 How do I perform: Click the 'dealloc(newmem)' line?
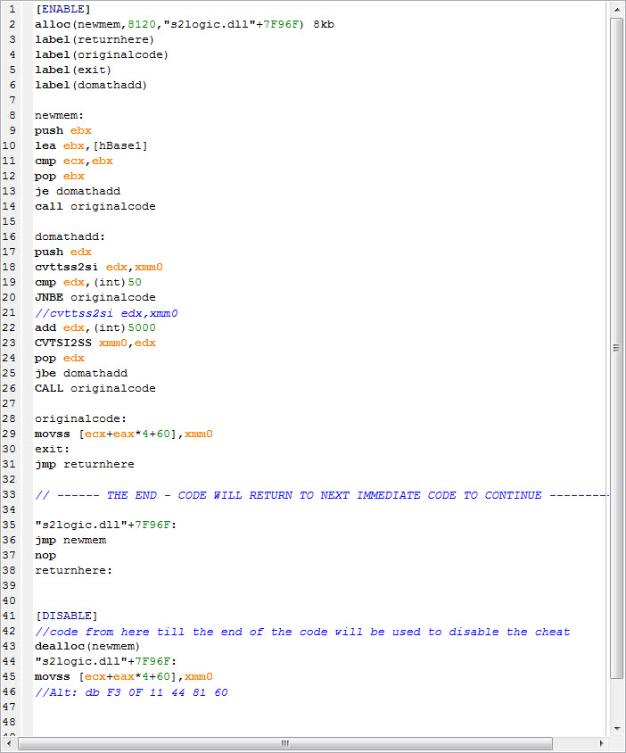pyautogui.click(x=87, y=646)
